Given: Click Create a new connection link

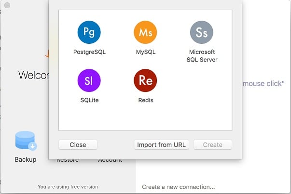Looking at the screenshot, I should click(x=179, y=187).
